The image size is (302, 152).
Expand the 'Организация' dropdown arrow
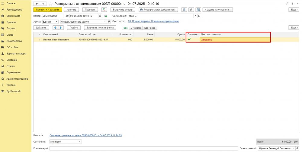pos(195,16)
